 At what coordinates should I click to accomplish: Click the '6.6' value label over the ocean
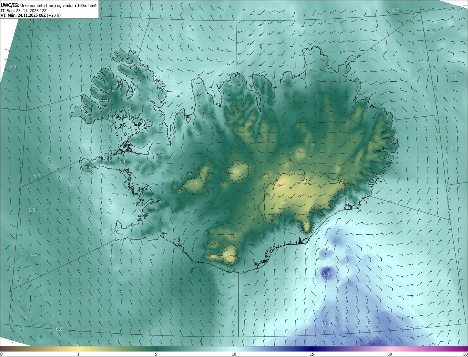tap(33, 254)
